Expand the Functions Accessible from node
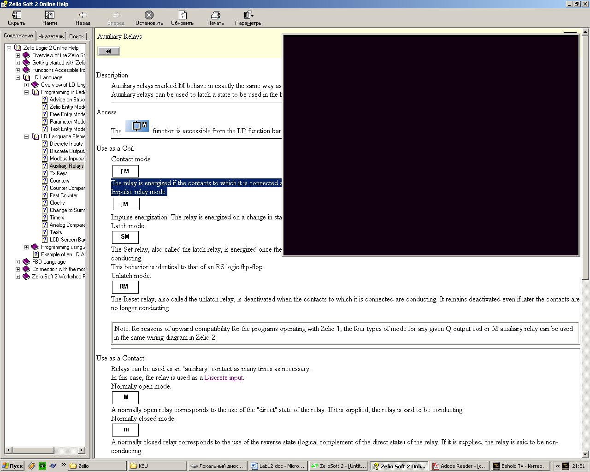This screenshot has width=590, height=472. tap(18, 70)
